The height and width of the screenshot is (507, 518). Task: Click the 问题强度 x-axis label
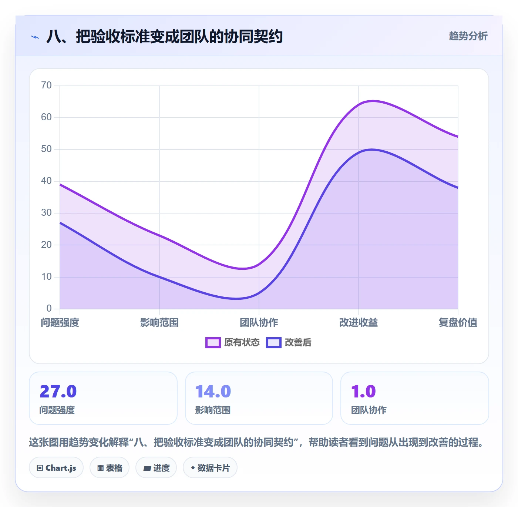tap(60, 322)
